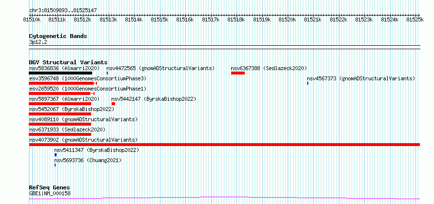Click the 81510k ruler position
The width and height of the screenshot is (434, 204).
tap(32, 19)
